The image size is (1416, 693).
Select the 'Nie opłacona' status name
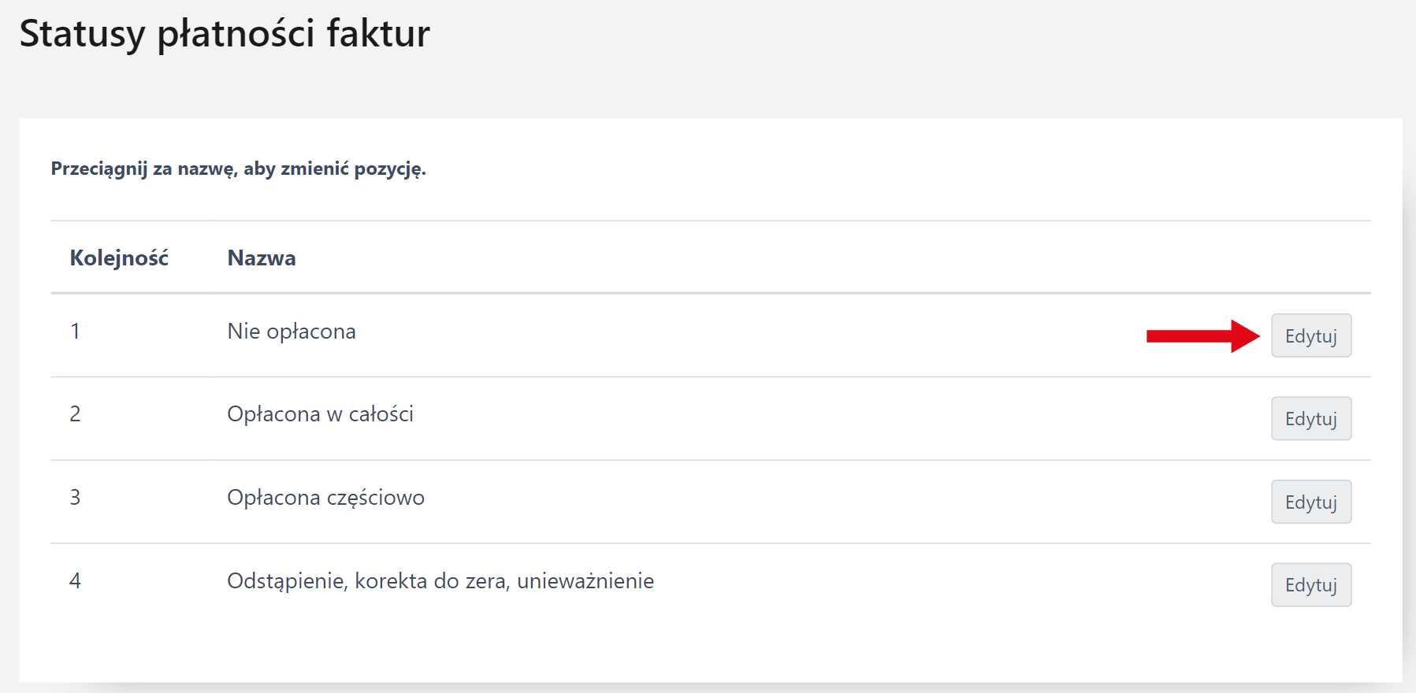coord(291,332)
